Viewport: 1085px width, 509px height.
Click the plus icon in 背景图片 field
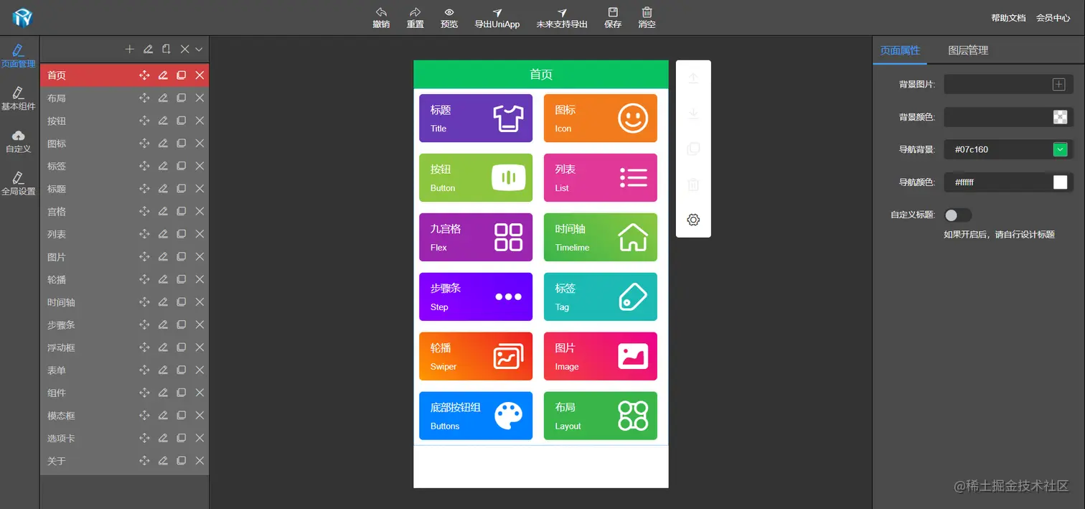[1058, 85]
